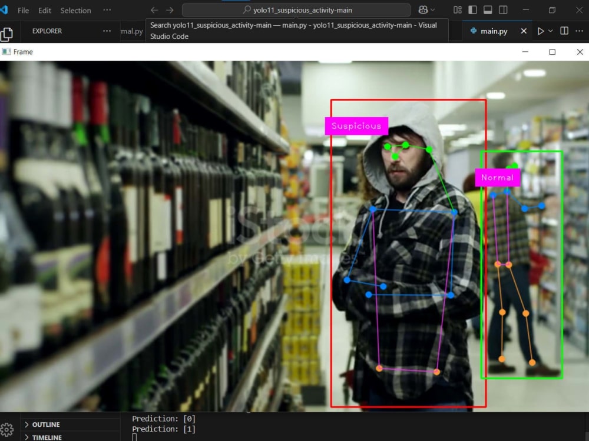Open the run options dropdown

tap(551, 31)
